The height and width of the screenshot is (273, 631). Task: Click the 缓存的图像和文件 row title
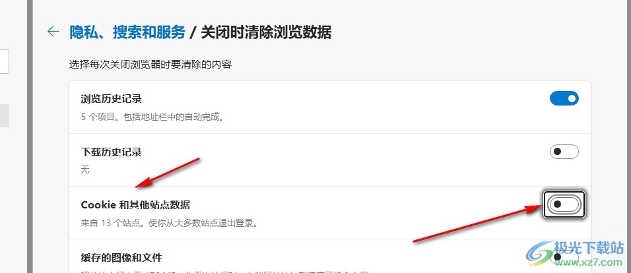pos(121,257)
